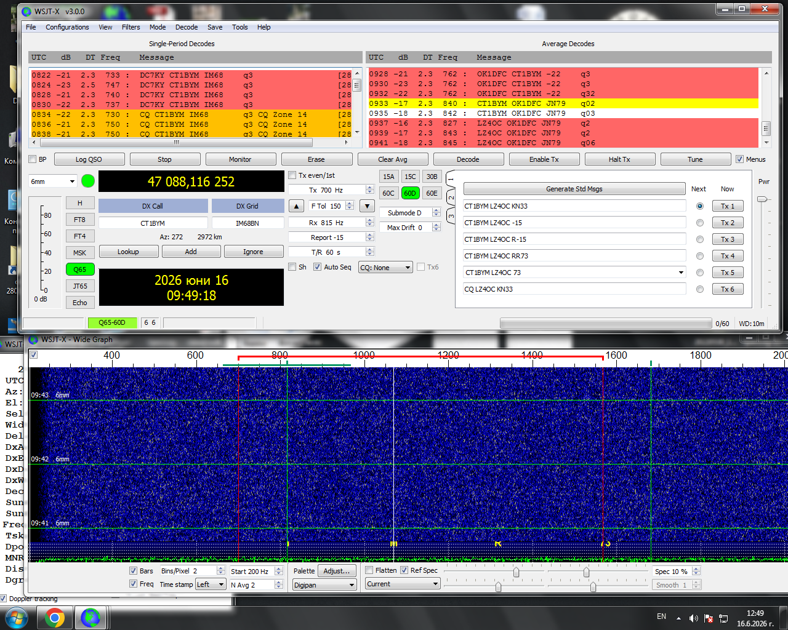Click the volume speaker tray icon
The width and height of the screenshot is (788, 630).
click(693, 618)
